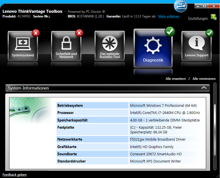This screenshot has height=178, width=220.
Task: Click the System-Informationen section header
Action: [x=108, y=88]
